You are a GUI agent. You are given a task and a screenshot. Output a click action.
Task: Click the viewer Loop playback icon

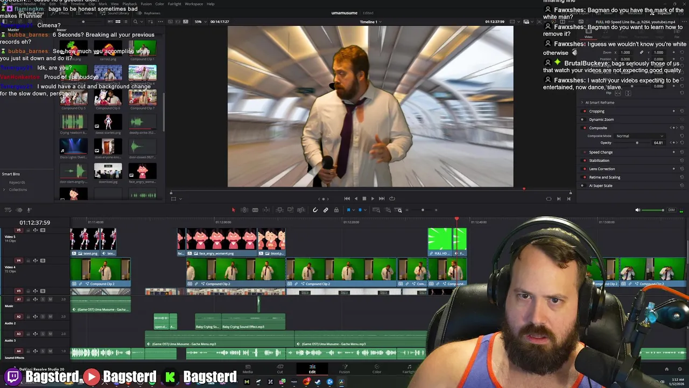392,198
